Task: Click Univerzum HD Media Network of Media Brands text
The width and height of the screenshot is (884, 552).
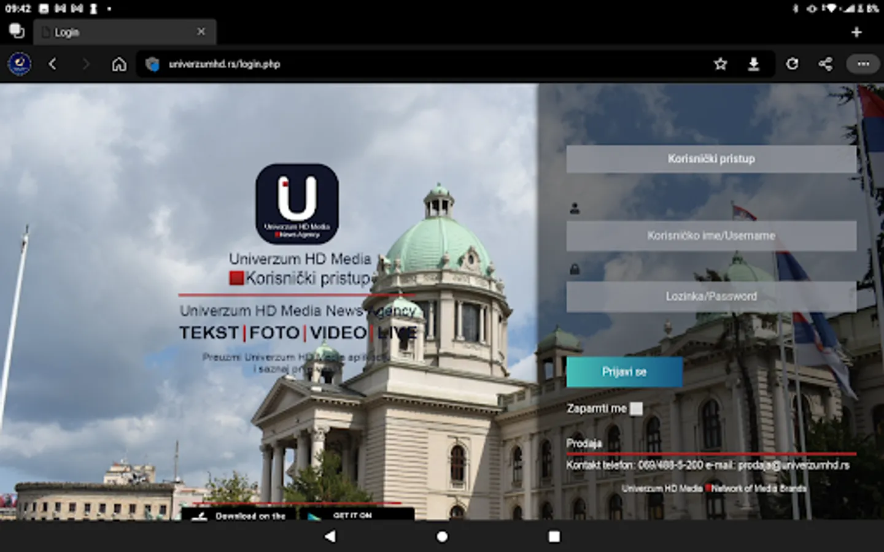Action: click(x=714, y=488)
